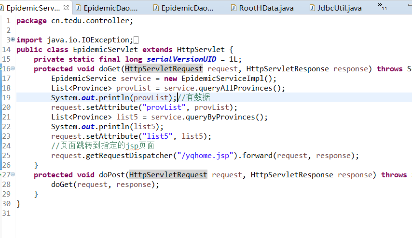Click getRequestDispatcher on line 25

coord(129,156)
